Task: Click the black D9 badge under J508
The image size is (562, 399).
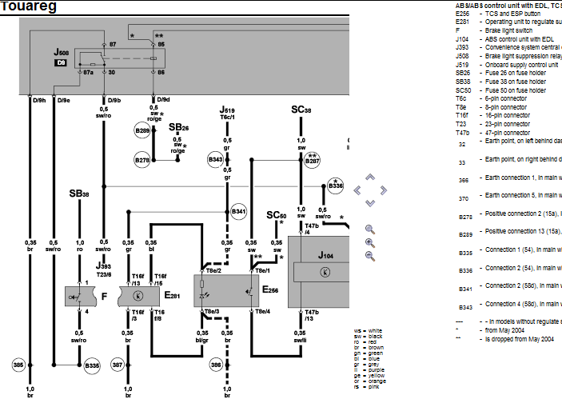Action: [x=61, y=62]
